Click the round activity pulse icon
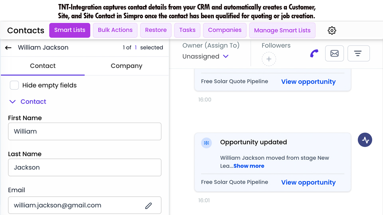This screenshot has height=215, width=383. (x=365, y=140)
